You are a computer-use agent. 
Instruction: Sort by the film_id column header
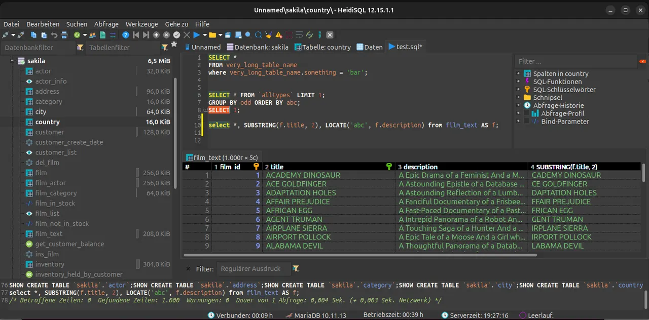pos(236,167)
